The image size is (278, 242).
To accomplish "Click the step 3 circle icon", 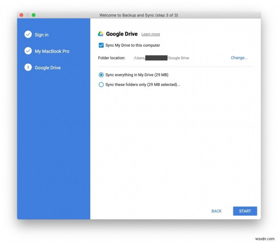I will [x=28, y=68].
